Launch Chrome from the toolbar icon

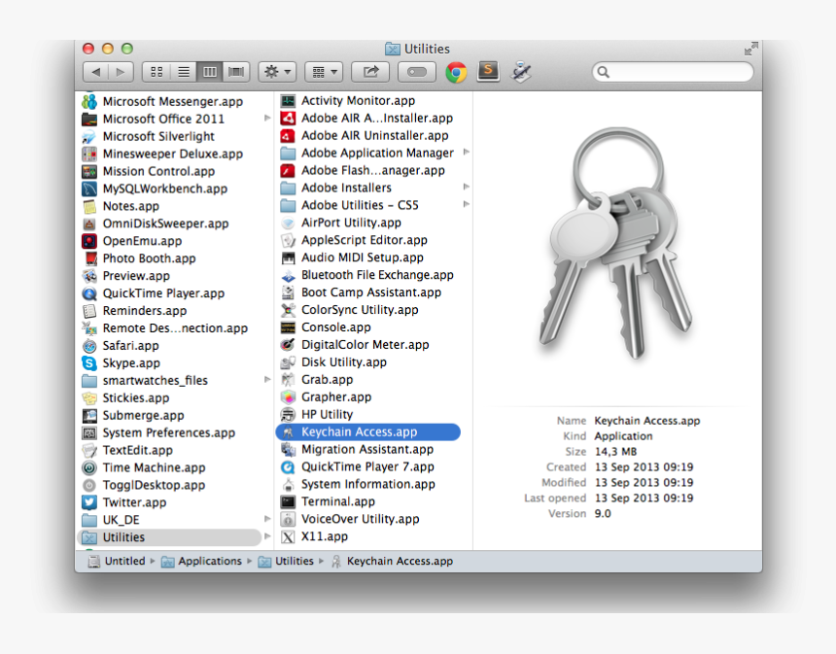pyautogui.click(x=456, y=72)
